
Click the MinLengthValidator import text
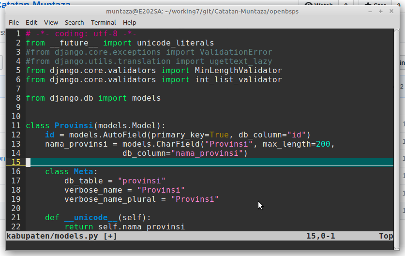(238, 70)
